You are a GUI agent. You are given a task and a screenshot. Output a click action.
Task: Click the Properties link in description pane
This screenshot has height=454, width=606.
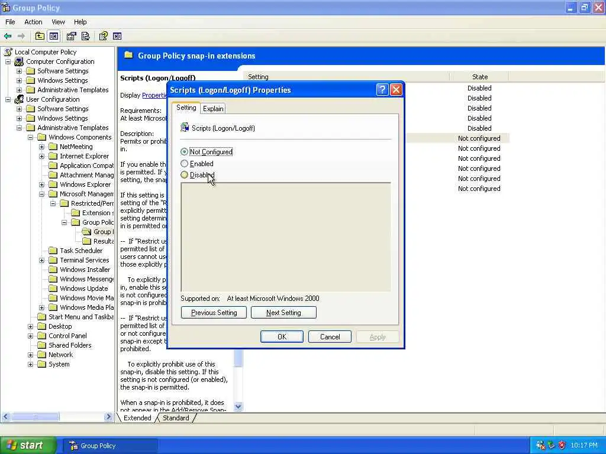[x=154, y=95]
